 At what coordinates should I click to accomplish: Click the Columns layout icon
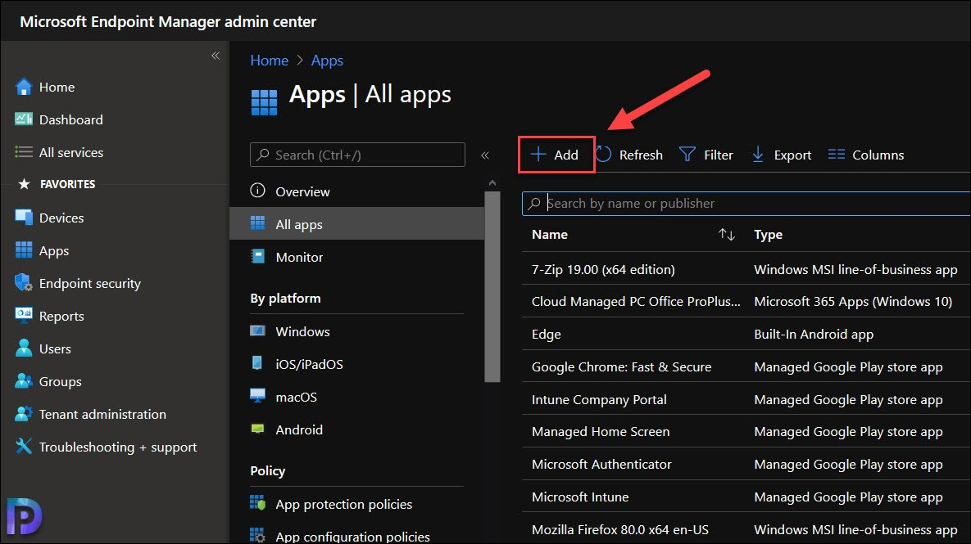click(x=837, y=154)
